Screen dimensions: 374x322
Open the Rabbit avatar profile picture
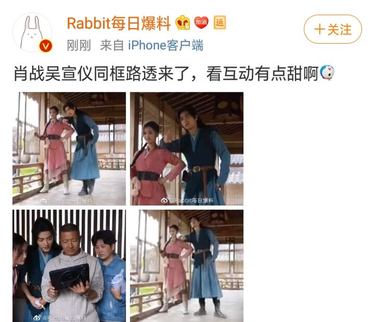click(x=32, y=32)
